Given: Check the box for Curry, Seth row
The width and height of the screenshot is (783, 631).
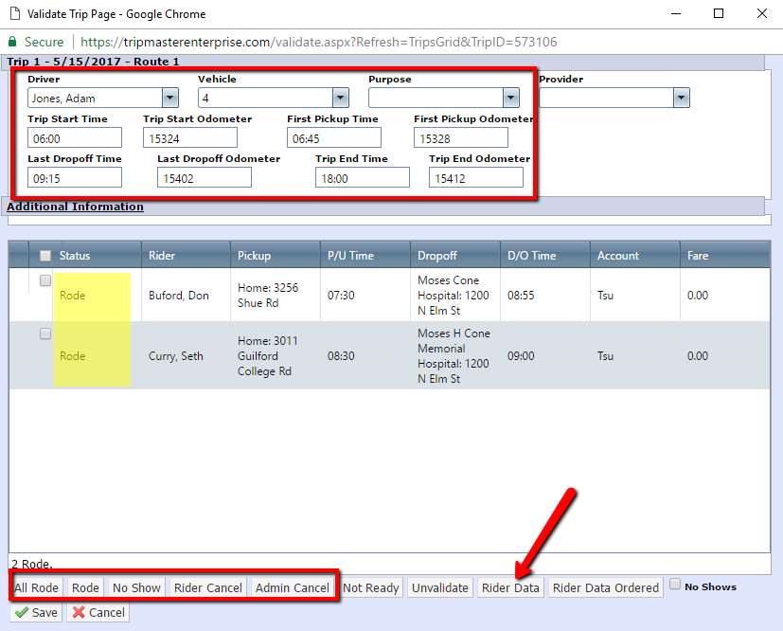Looking at the screenshot, I should (x=45, y=334).
